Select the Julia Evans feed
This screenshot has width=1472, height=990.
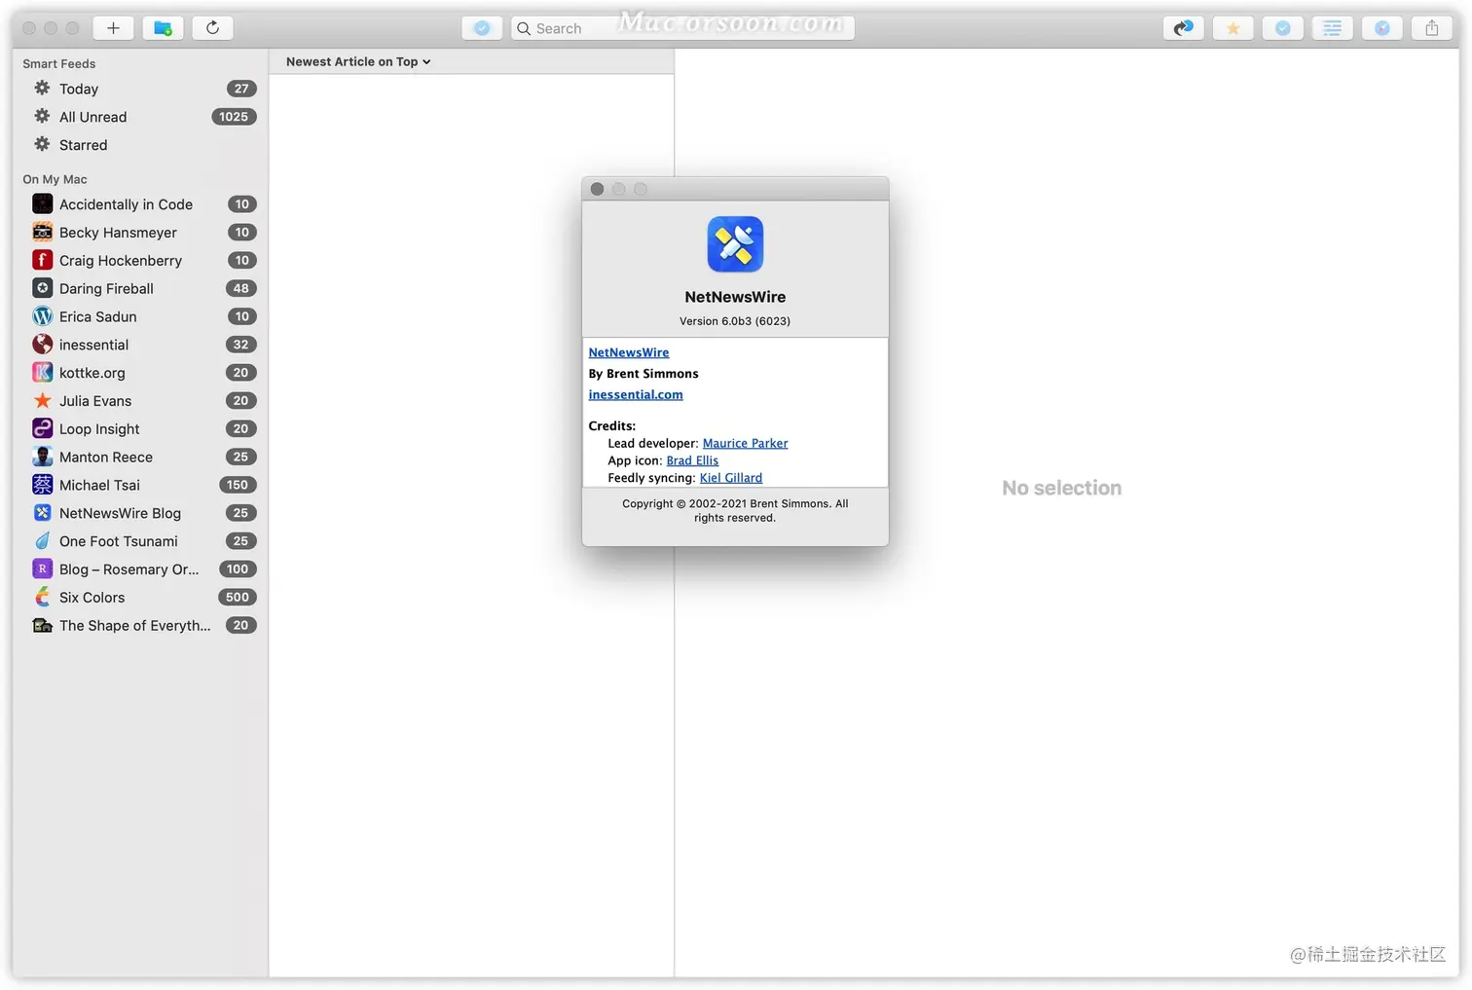(140, 401)
